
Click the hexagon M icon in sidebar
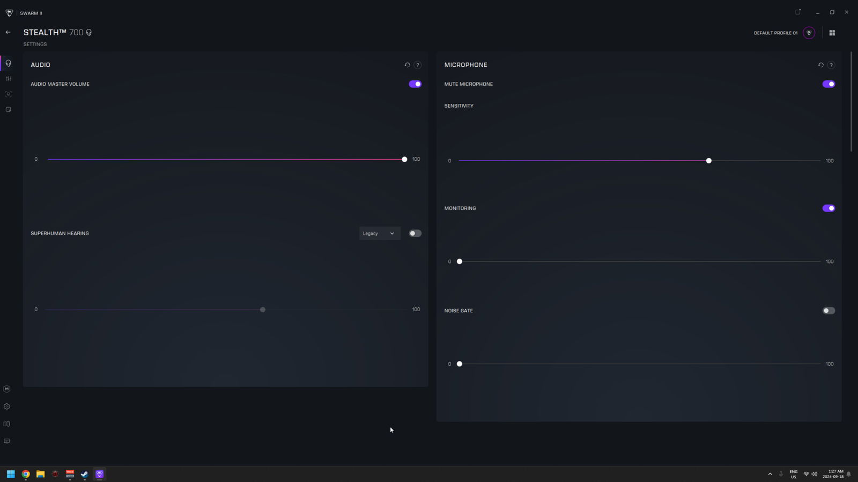[7, 389]
